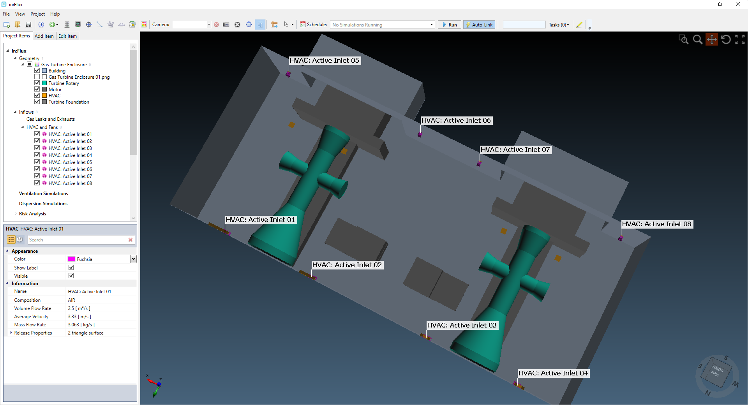
Task: Select the Fuchsia color swatch
Action: click(71, 259)
